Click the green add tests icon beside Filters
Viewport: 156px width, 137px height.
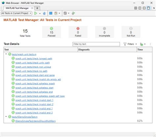[142, 44]
